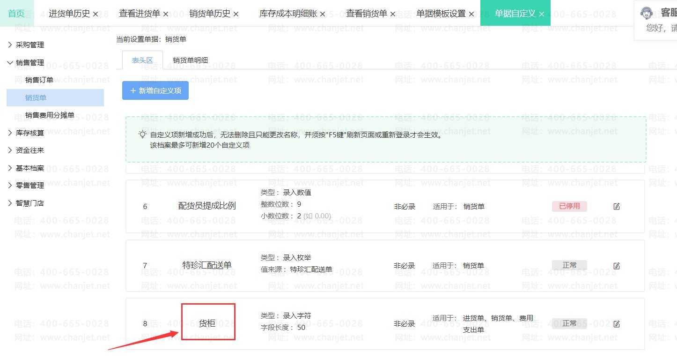The width and height of the screenshot is (677, 359).
Task: Go to the 首页 tab
Action: [x=16, y=14]
